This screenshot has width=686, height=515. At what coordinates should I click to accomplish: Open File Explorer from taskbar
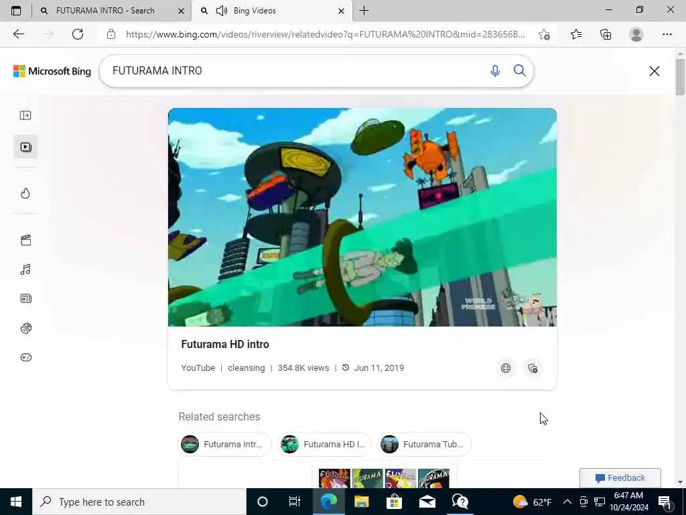(x=361, y=502)
